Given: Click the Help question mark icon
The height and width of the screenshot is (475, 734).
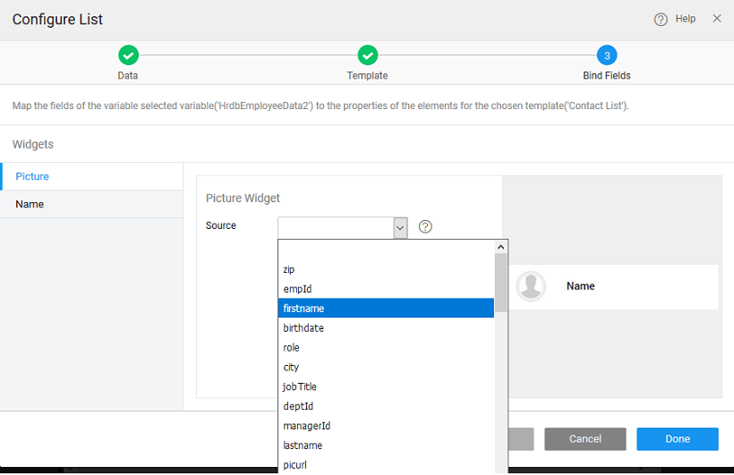Looking at the screenshot, I should 661,19.
